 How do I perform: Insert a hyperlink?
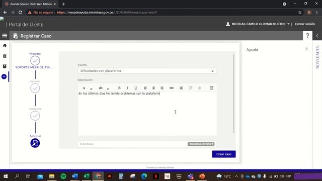pyautogui.click(x=172, y=88)
